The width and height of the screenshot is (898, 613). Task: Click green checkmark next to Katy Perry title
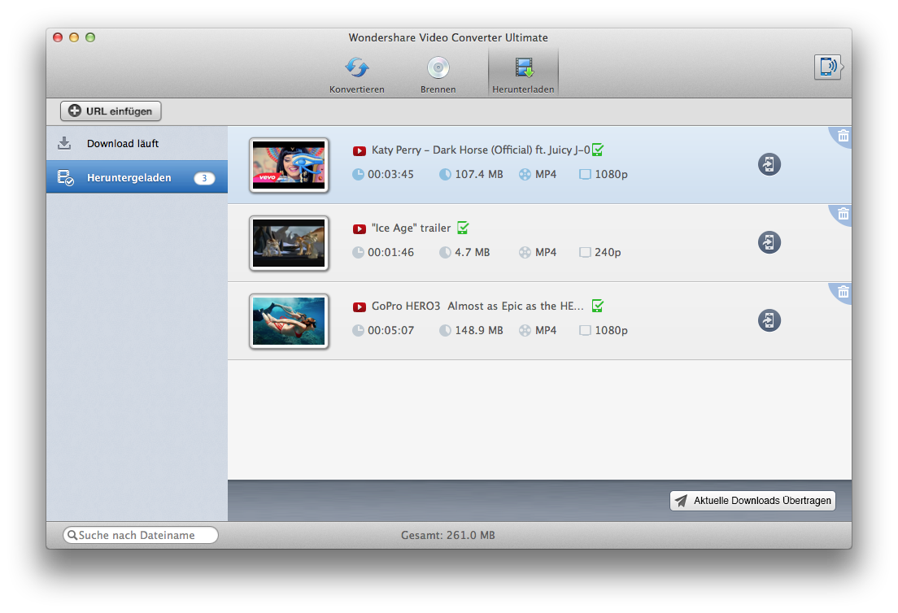point(598,150)
